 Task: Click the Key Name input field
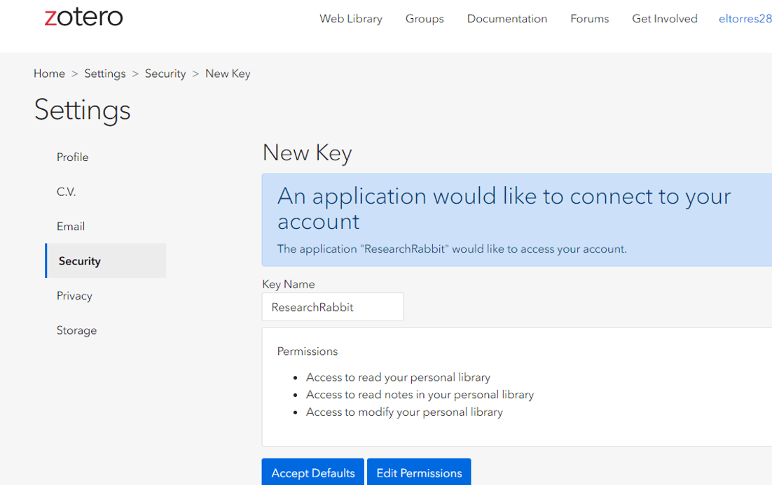coord(333,307)
